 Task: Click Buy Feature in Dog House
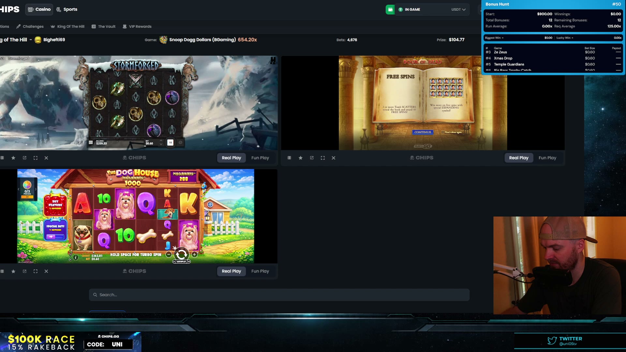55,205
